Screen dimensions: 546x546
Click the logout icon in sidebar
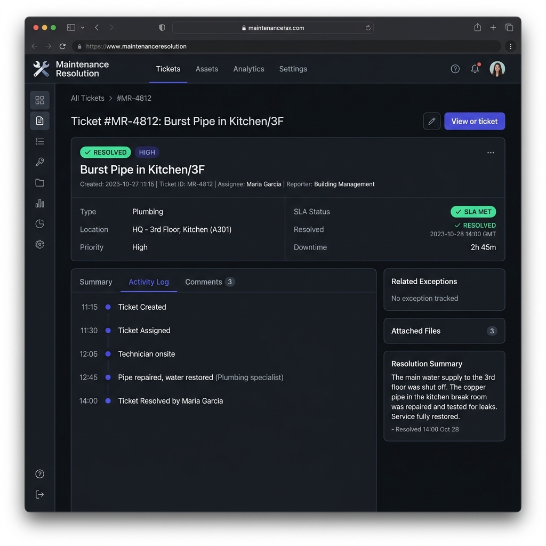(39, 494)
